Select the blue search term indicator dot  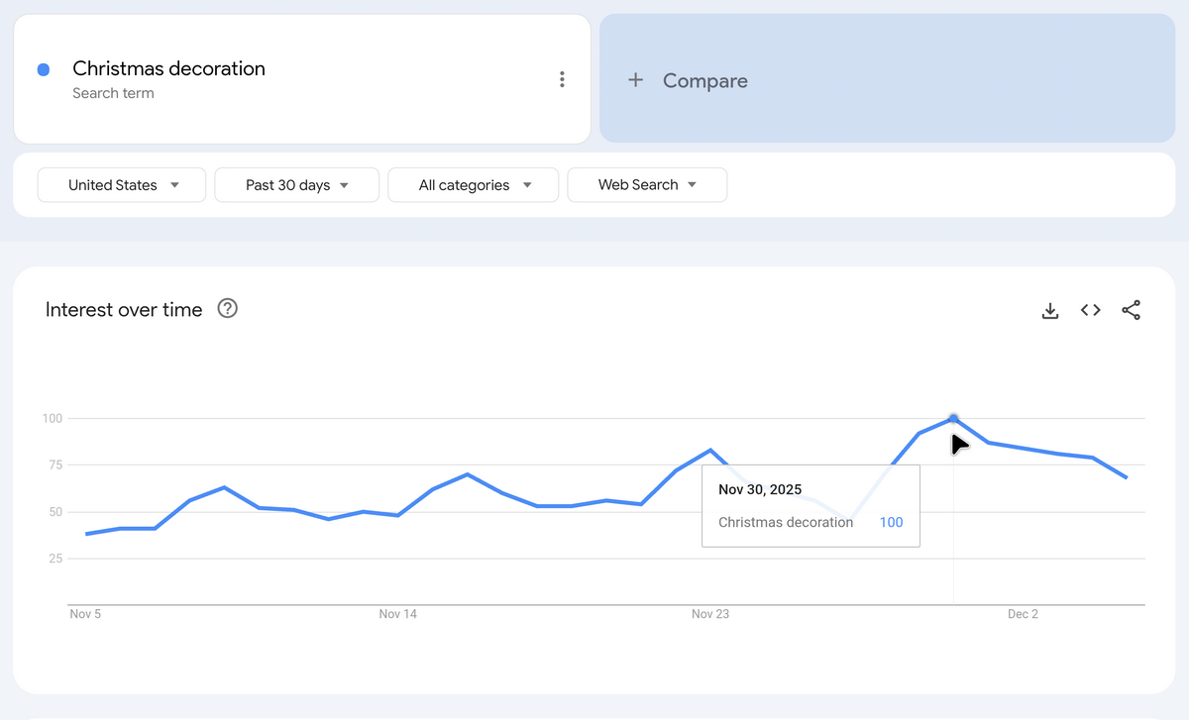click(x=41, y=69)
